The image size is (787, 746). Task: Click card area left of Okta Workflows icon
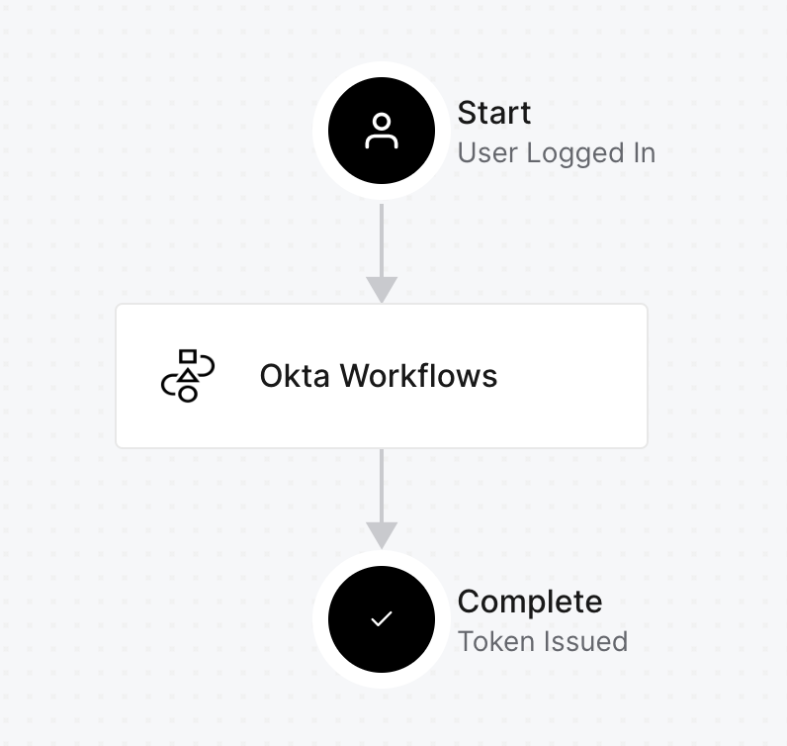click(x=137, y=376)
